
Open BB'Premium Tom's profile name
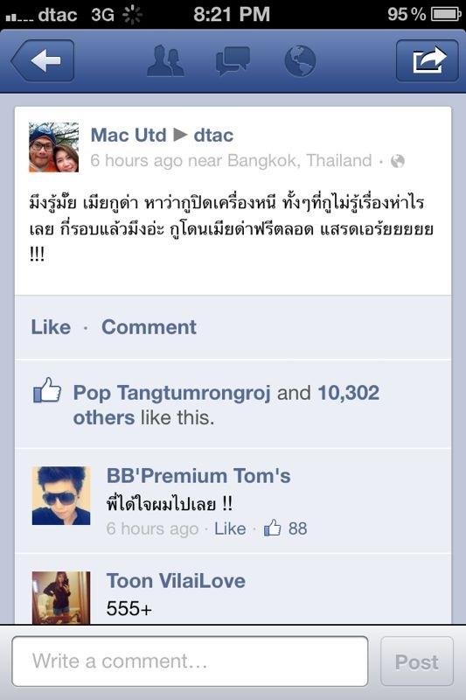198,476
